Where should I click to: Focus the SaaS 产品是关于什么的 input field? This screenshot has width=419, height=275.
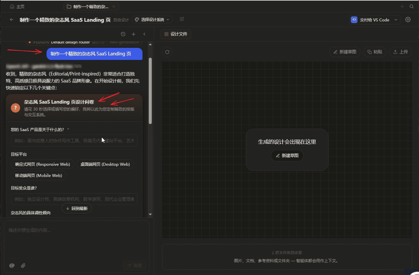point(74,141)
